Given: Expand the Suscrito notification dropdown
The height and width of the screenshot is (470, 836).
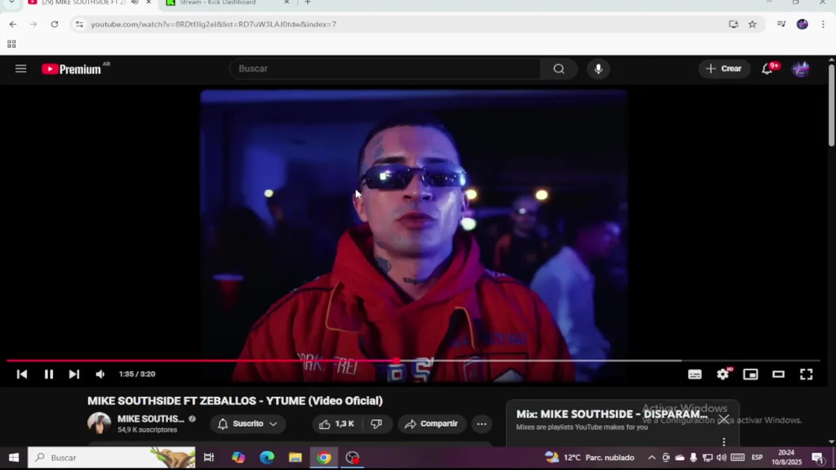Looking at the screenshot, I should (x=248, y=424).
